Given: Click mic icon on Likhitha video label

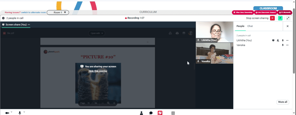Looking at the screenshot, I should tap(198, 40).
